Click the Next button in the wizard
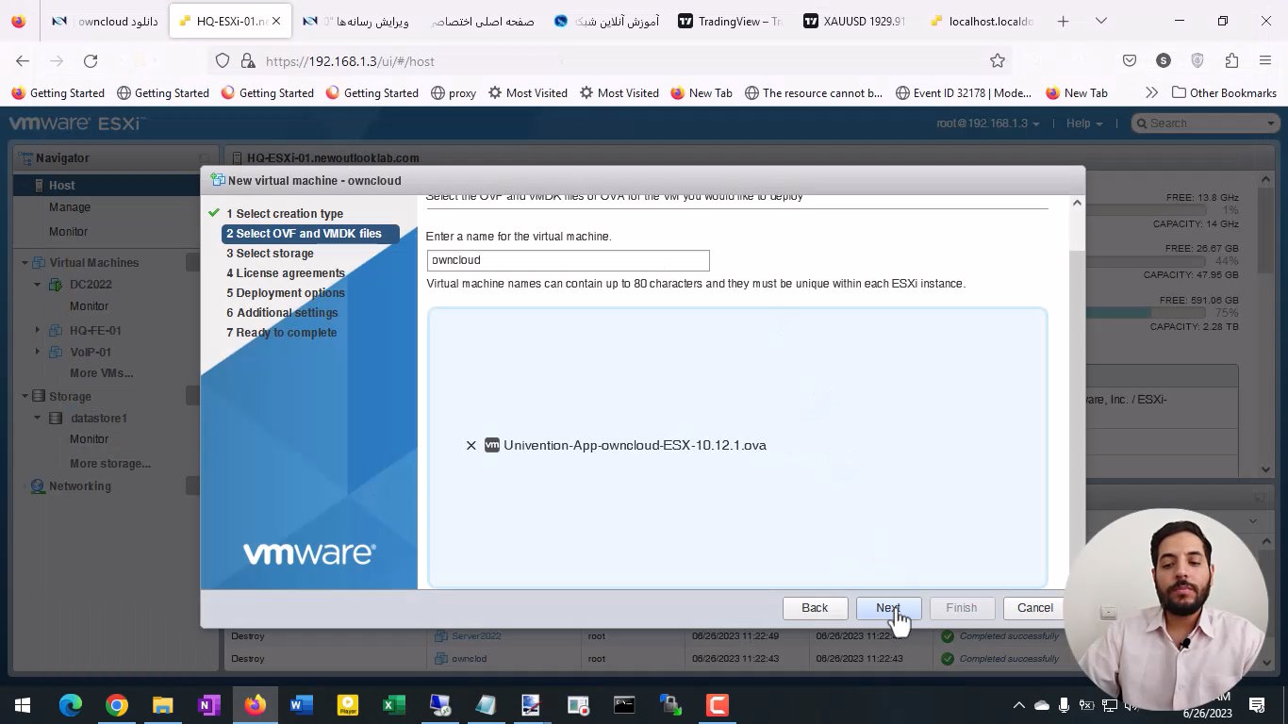This screenshot has height=724, width=1288. (x=888, y=608)
